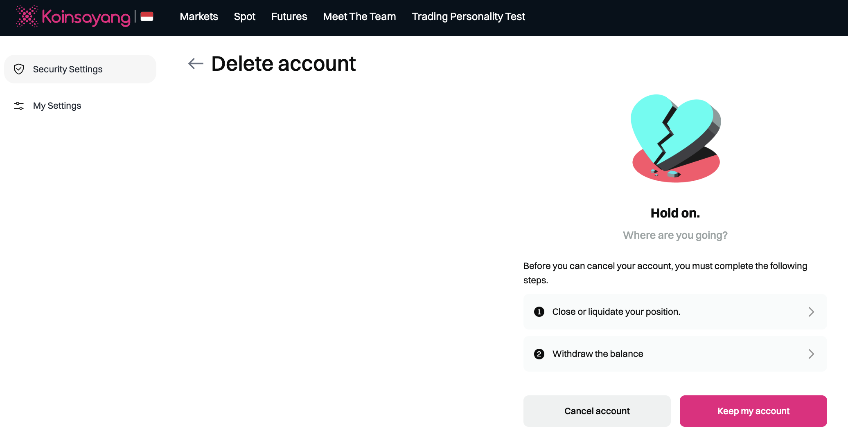This screenshot has height=444, width=848.
Task: Expand chevron for Close or liquidate position
Action: (x=811, y=312)
